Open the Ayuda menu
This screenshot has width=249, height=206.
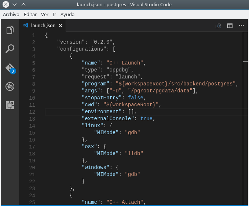pyautogui.click(x=67, y=14)
